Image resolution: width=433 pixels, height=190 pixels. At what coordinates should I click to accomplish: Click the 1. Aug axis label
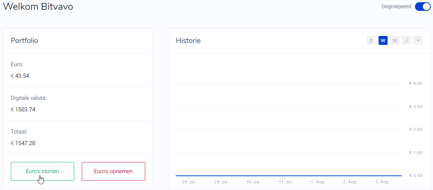point(317,182)
